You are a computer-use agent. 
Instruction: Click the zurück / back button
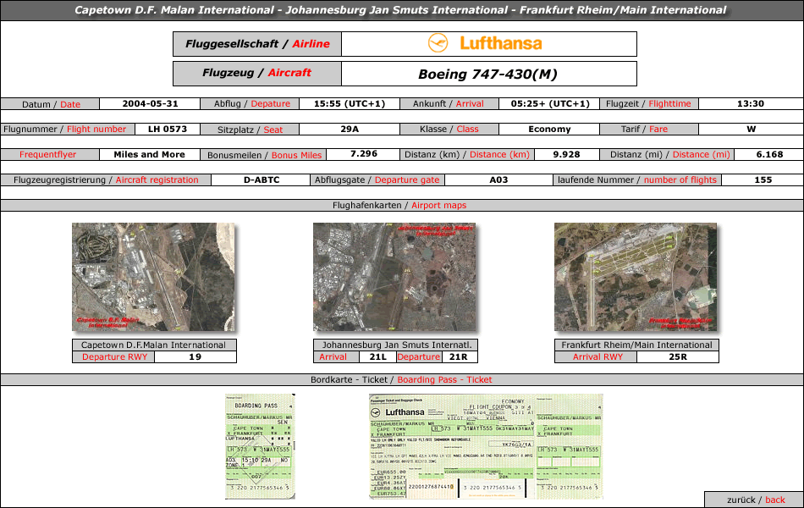pyautogui.click(x=755, y=500)
